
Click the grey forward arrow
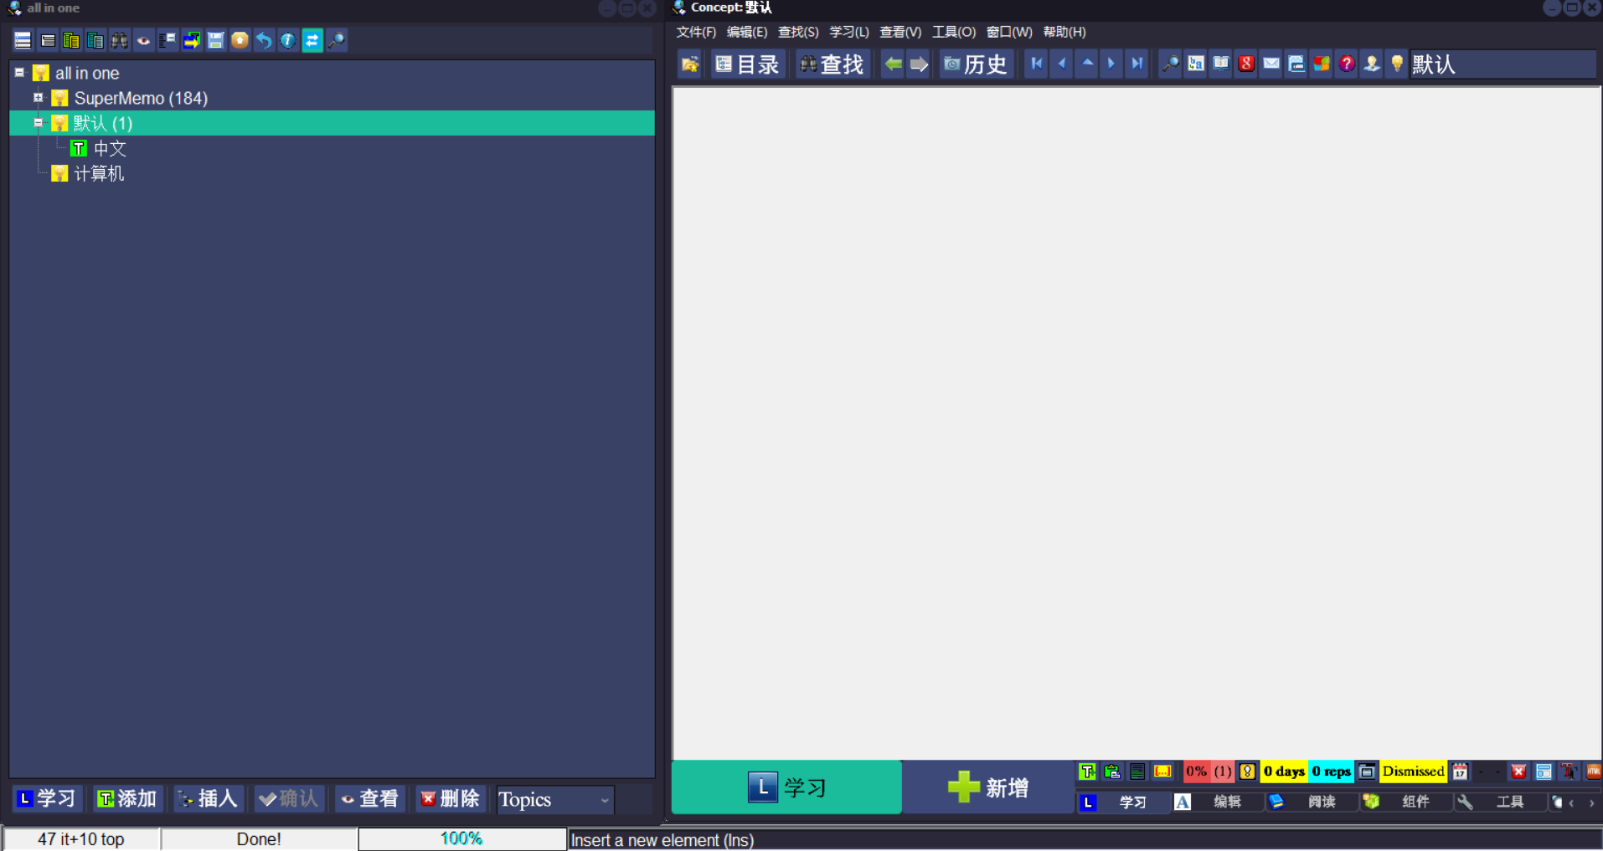(919, 64)
